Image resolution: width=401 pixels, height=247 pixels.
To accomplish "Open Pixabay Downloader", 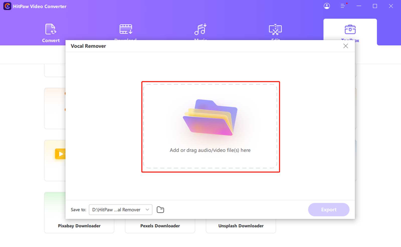I will coord(79,226).
